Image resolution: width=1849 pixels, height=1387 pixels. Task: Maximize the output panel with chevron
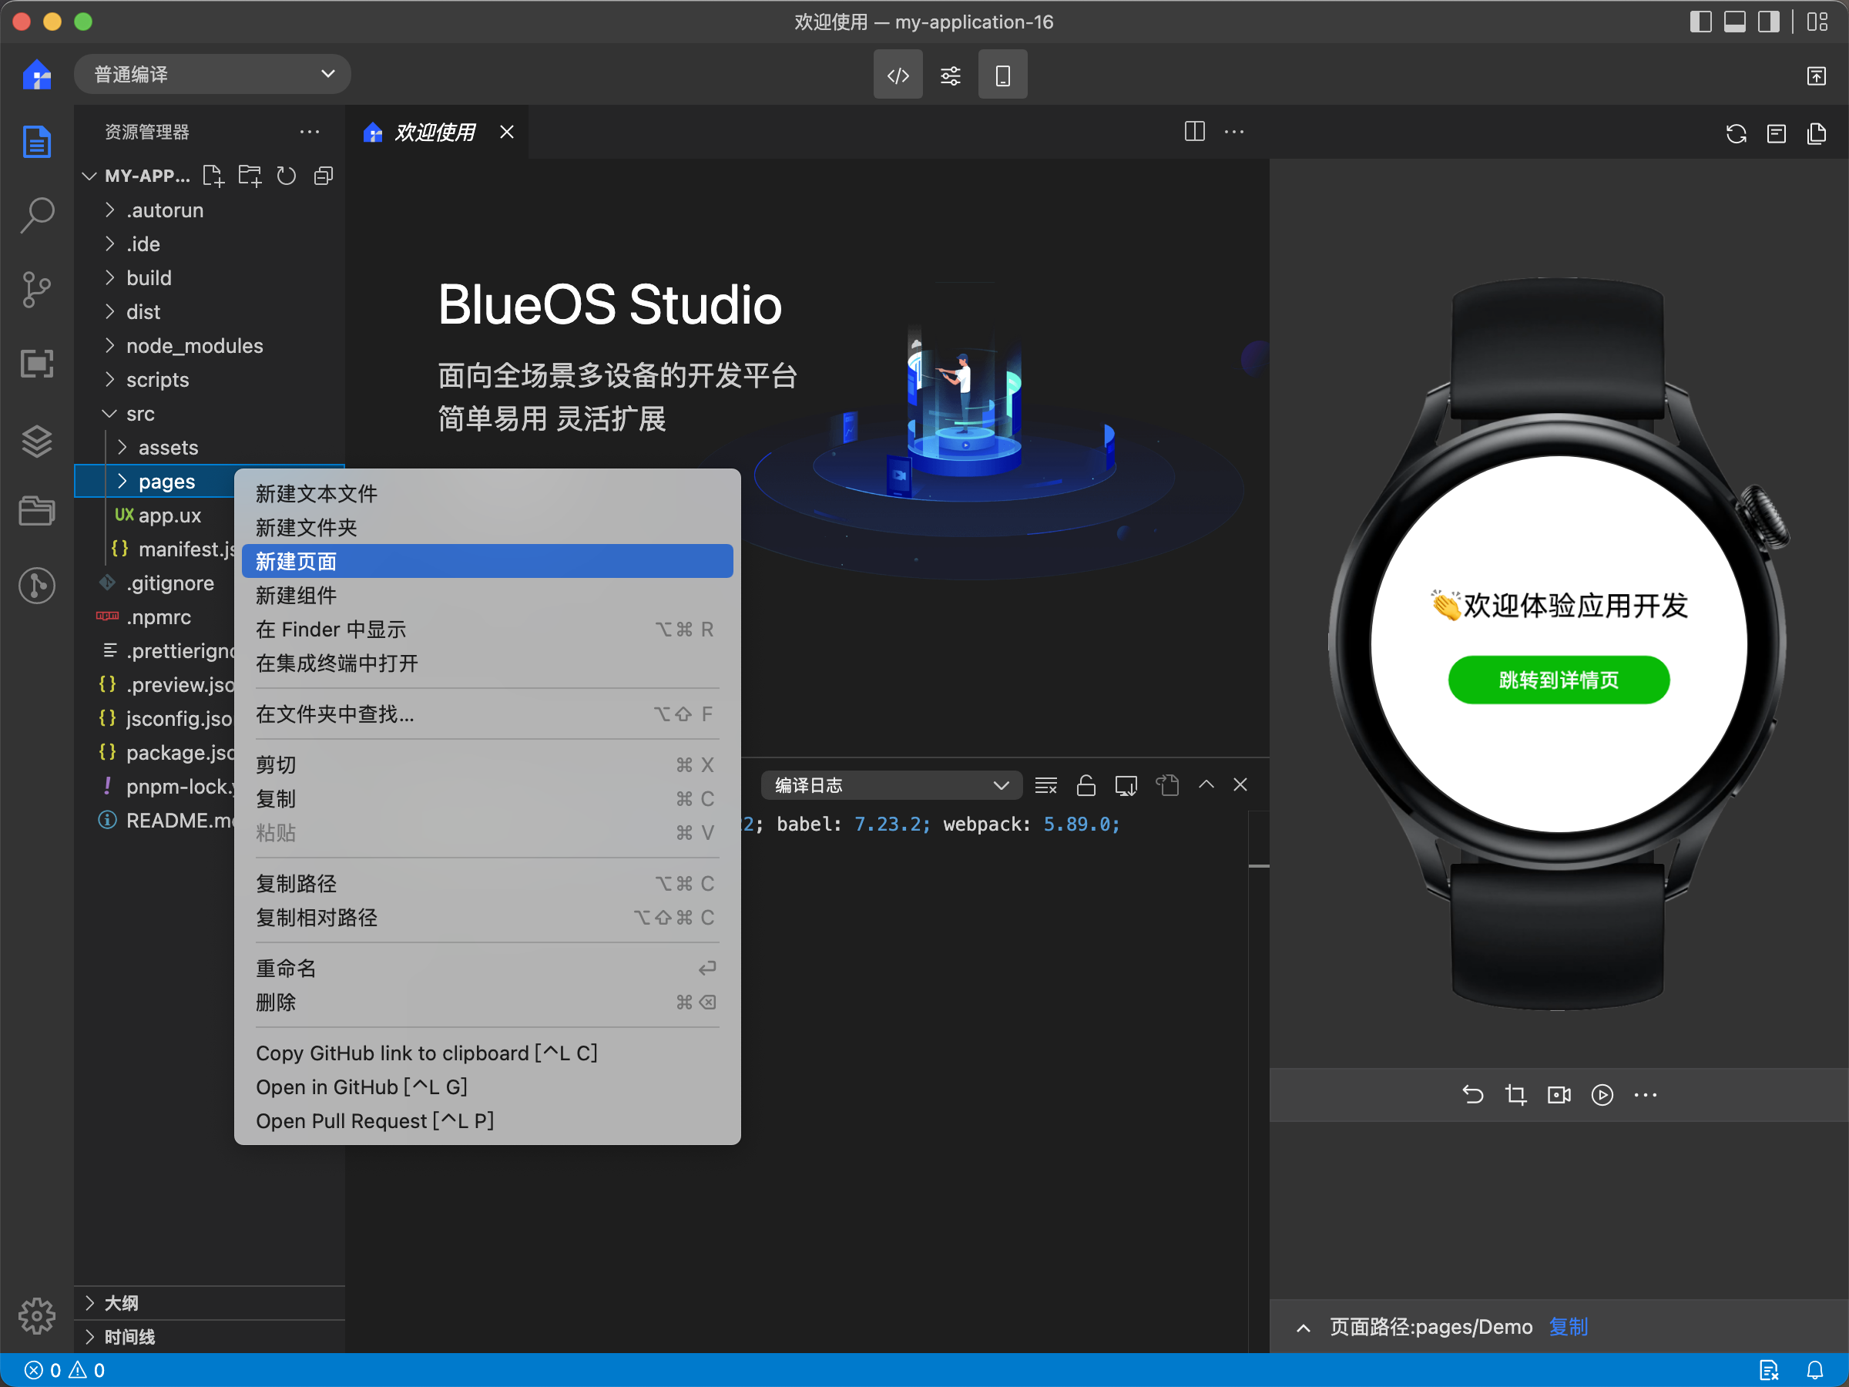pyautogui.click(x=1206, y=785)
